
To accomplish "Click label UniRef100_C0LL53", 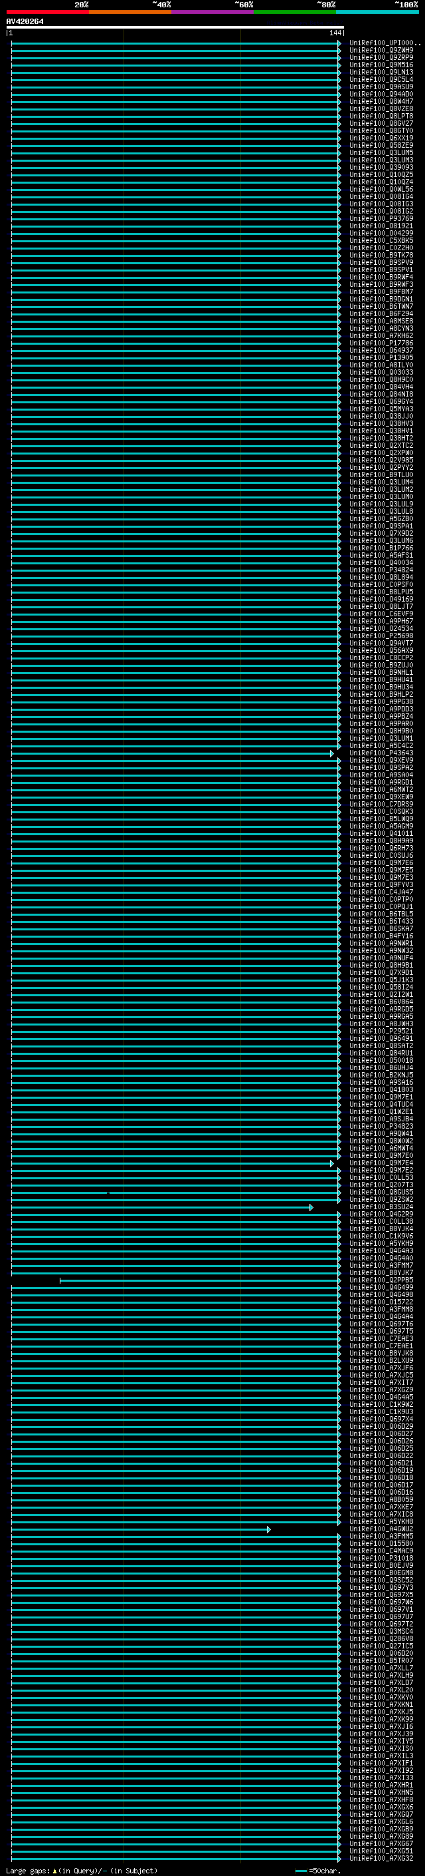I will 381,1178.
